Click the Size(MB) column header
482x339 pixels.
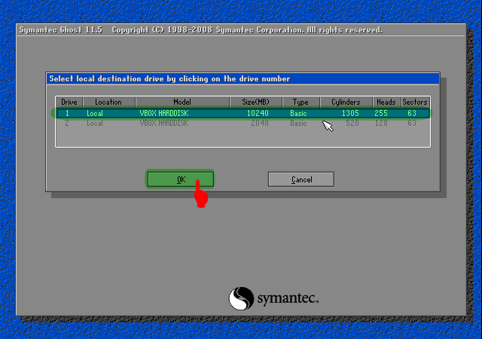coord(255,102)
